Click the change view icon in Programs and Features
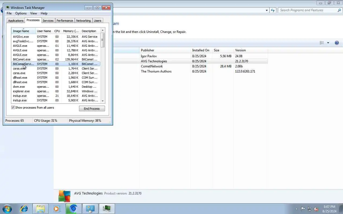 [x=322, y=43]
